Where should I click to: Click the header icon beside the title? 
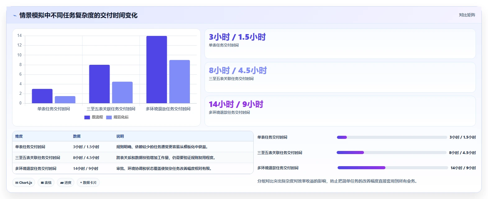coord(15,15)
